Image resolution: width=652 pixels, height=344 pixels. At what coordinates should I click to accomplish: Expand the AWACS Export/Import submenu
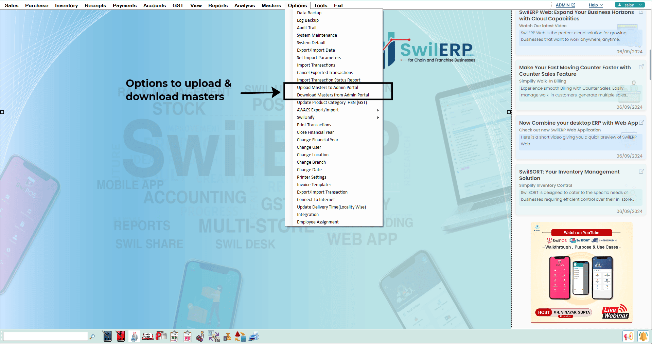(x=334, y=110)
